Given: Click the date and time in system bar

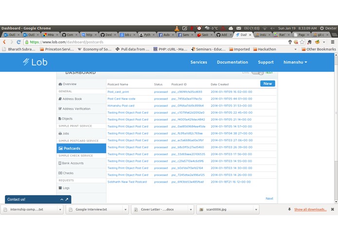Looking at the screenshot, I should pos(297,28).
